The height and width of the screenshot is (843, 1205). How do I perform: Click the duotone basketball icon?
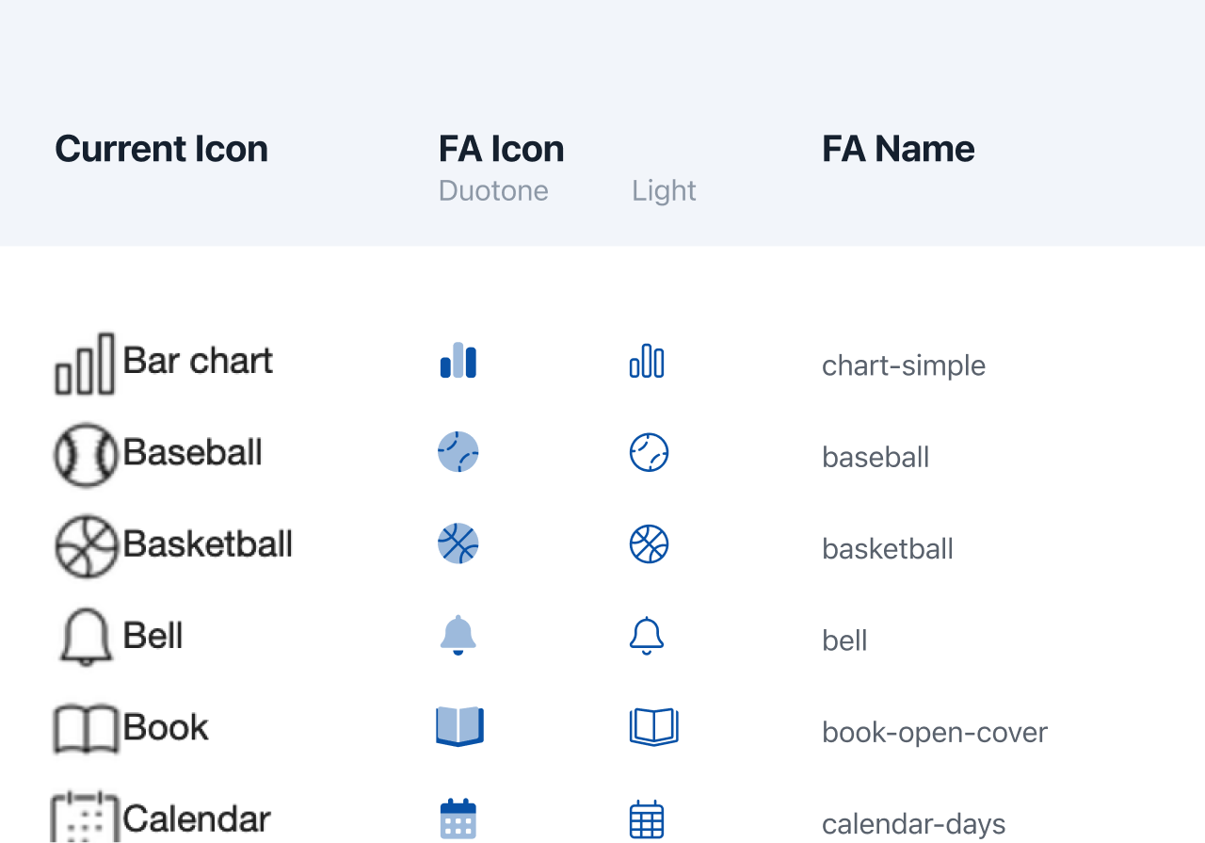[x=458, y=543]
